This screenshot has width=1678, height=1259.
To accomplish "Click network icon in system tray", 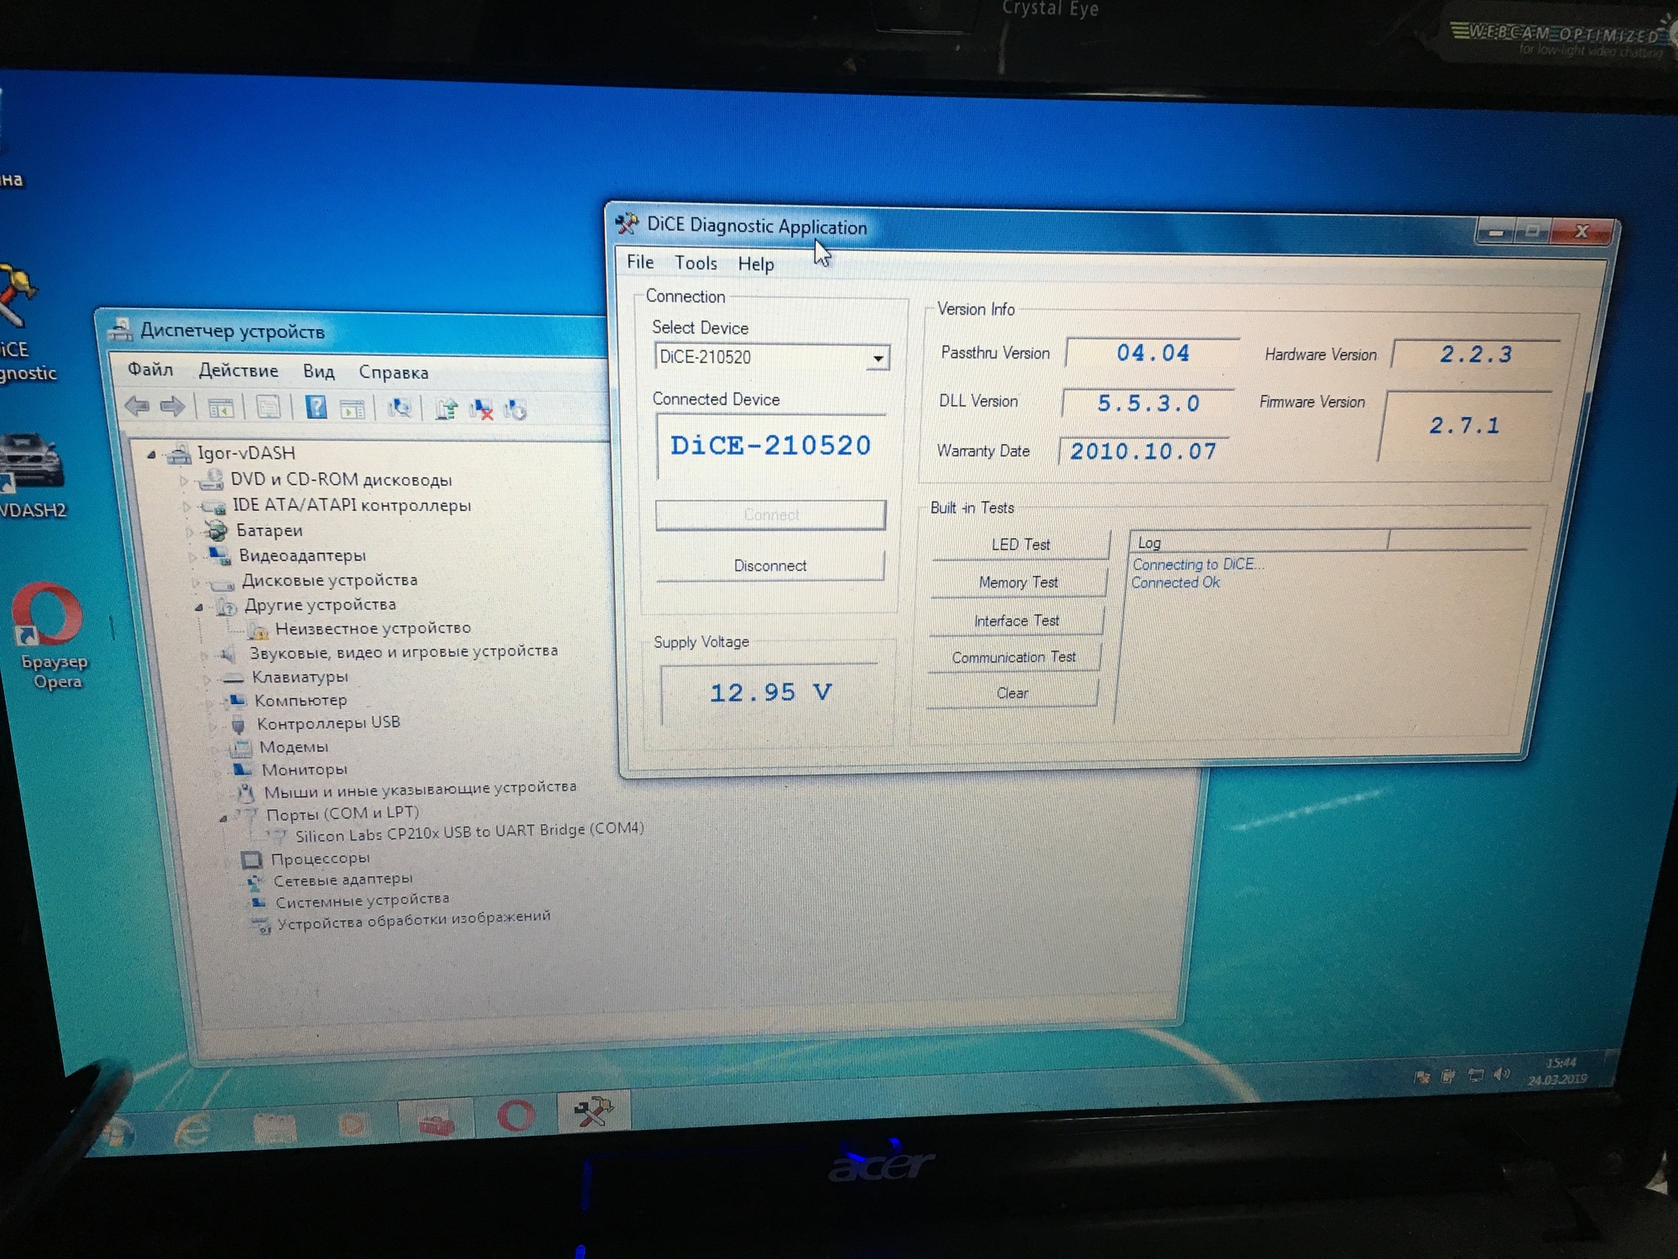I will tap(1476, 1075).
